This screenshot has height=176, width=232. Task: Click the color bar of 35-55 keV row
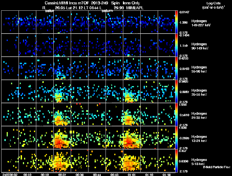(x=176, y=91)
